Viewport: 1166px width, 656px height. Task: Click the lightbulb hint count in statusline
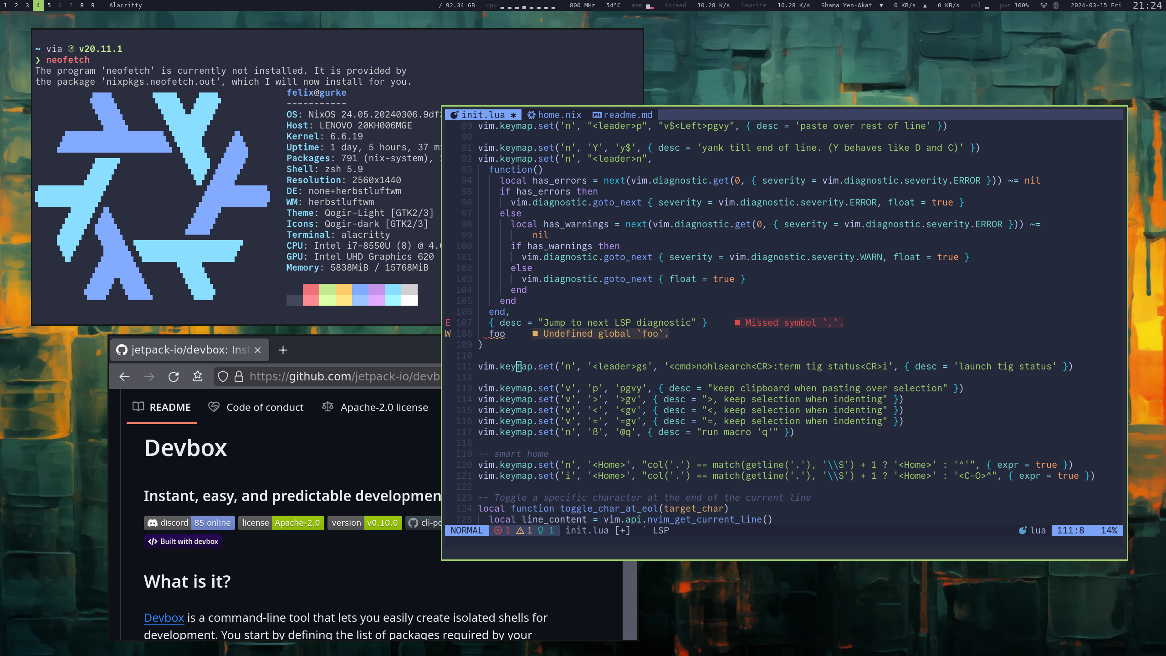[546, 530]
